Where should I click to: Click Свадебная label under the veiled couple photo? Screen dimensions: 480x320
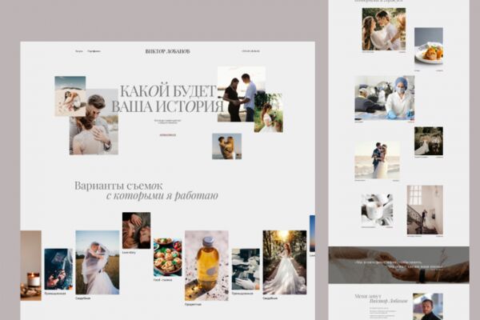tap(83, 298)
